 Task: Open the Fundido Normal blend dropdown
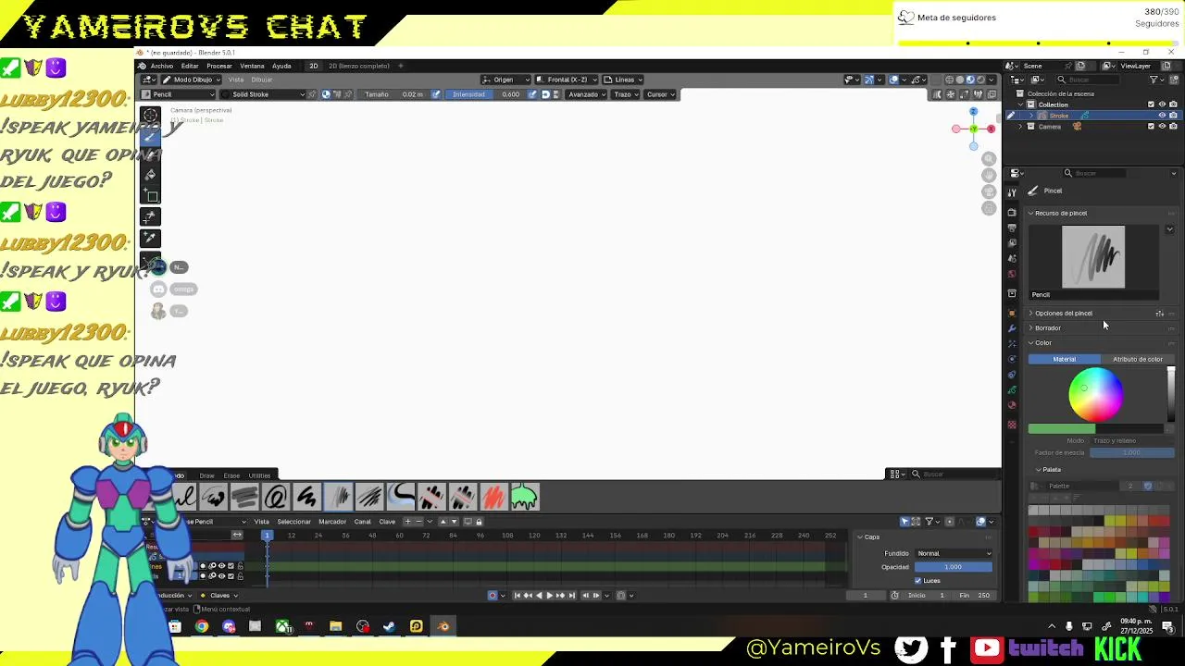954,553
